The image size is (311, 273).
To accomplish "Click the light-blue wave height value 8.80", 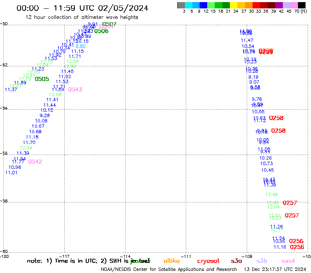I will point(81,46).
